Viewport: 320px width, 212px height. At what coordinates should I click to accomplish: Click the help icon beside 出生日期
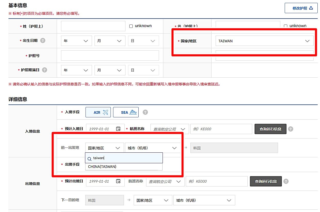click(43, 40)
